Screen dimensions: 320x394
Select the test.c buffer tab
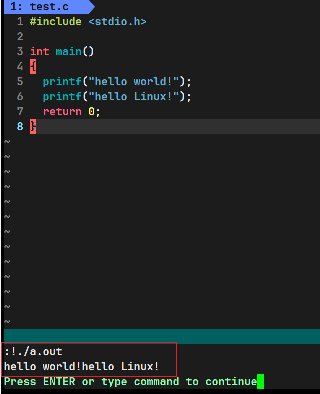49,7
